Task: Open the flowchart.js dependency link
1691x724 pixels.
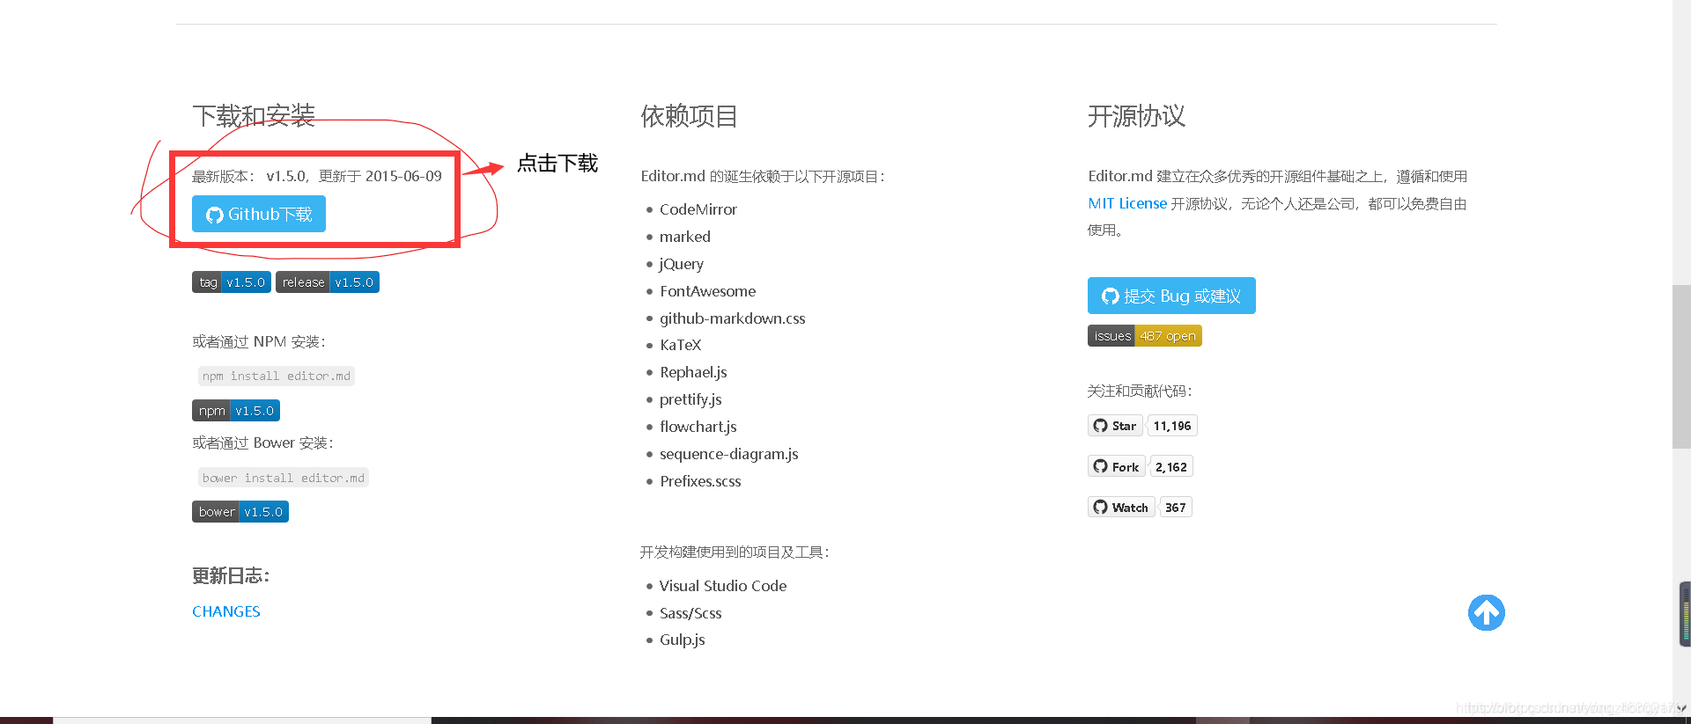Action: click(698, 427)
